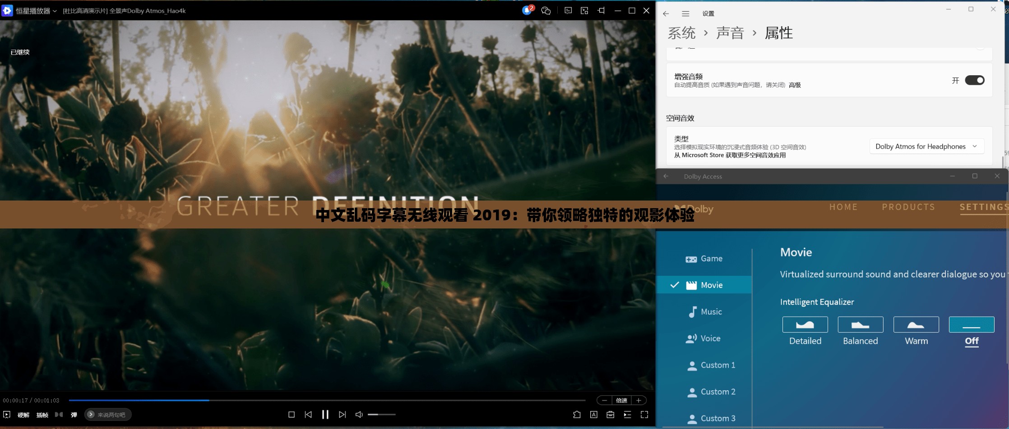Click the video title text in the player title bar

124,11
